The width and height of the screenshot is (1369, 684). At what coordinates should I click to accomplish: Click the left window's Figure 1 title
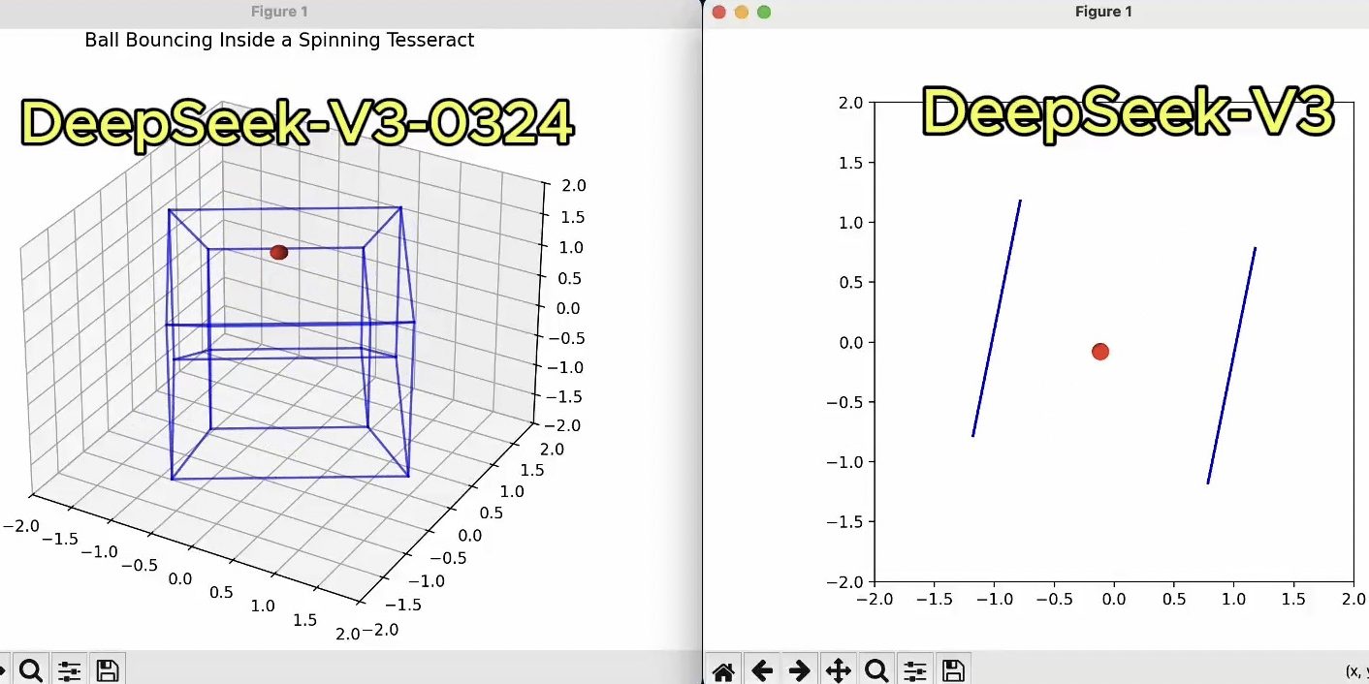[279, 13]
